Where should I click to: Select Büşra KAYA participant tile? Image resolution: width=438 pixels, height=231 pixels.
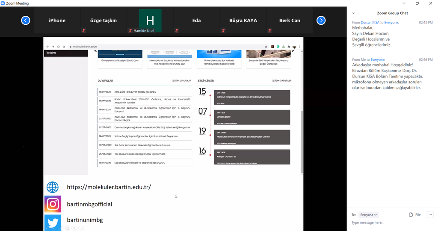point(242,20)
